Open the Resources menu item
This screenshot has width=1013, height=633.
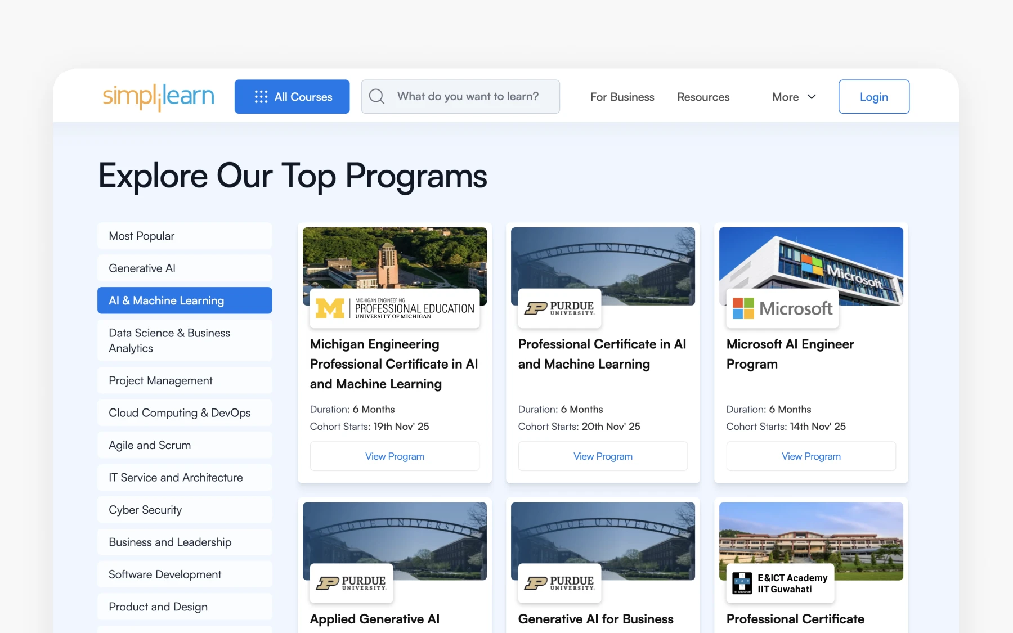[703, 97]
